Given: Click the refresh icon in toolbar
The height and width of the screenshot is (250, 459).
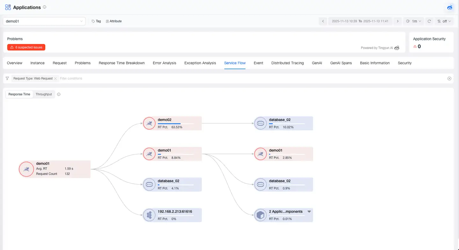Looking at the screenshot, I should click(x=429, y=21).
